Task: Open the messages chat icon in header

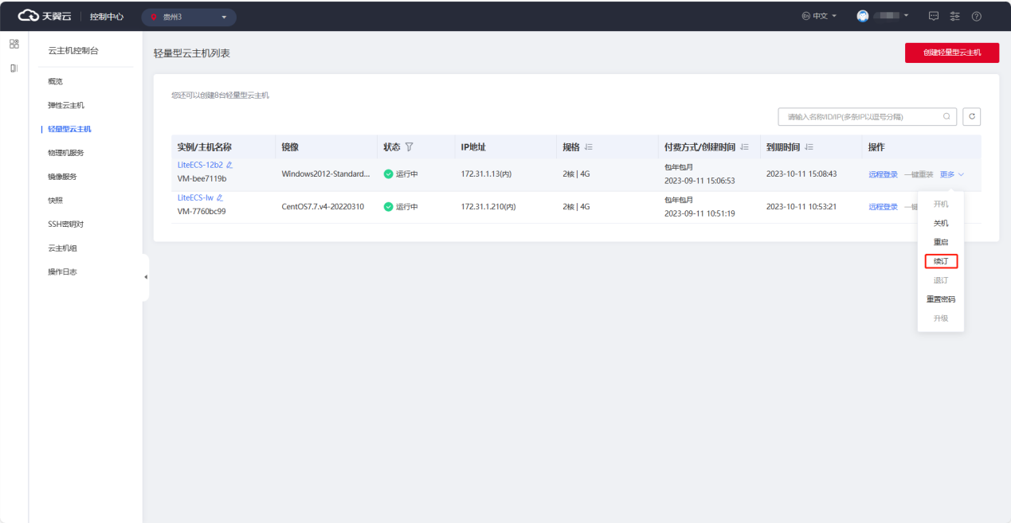Action: [x=934, y=17]
